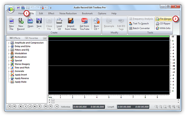Open the Noise Reduction tab
The image size is (186, 116).
coord(68,13)
